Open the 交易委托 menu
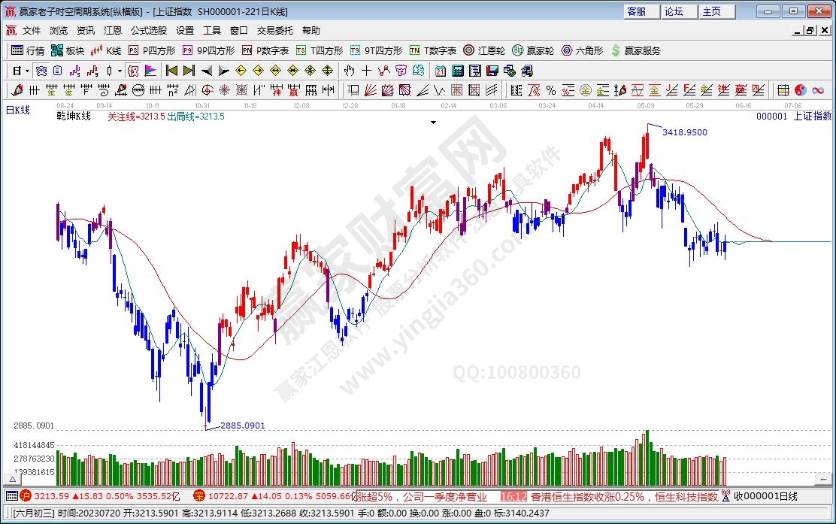 point(275,31)
